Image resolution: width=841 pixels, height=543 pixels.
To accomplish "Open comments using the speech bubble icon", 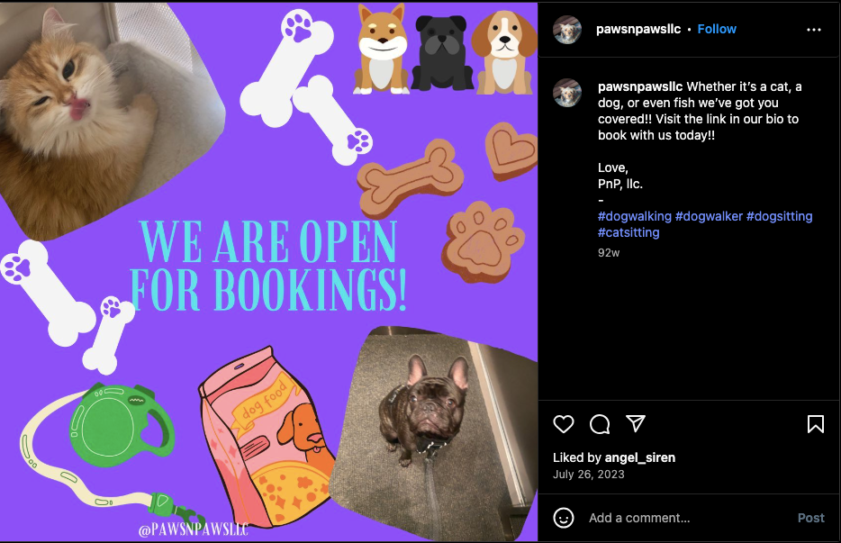I will click(600, 424).
